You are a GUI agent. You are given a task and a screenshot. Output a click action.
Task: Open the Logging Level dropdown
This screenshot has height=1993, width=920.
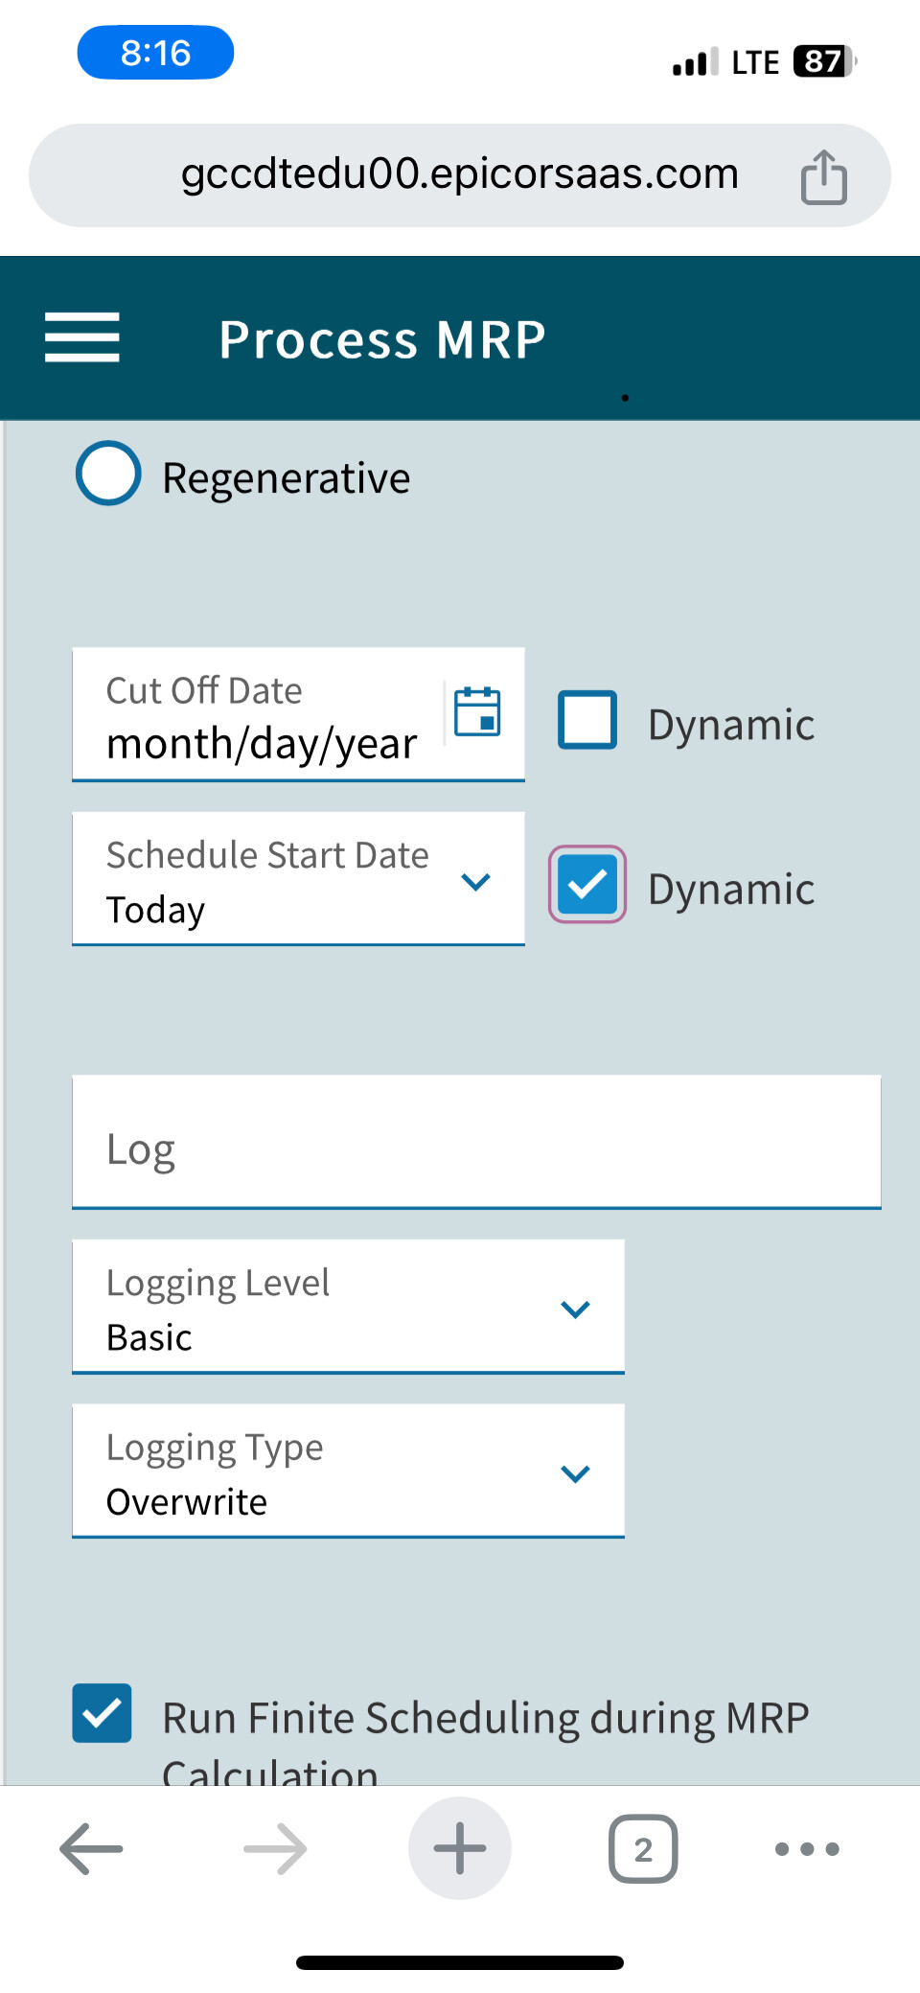[348, 1307]
